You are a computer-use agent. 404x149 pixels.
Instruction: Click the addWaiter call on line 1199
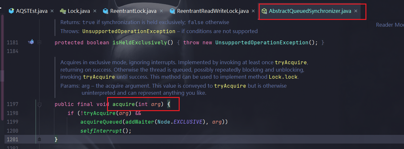click(140, 122)
